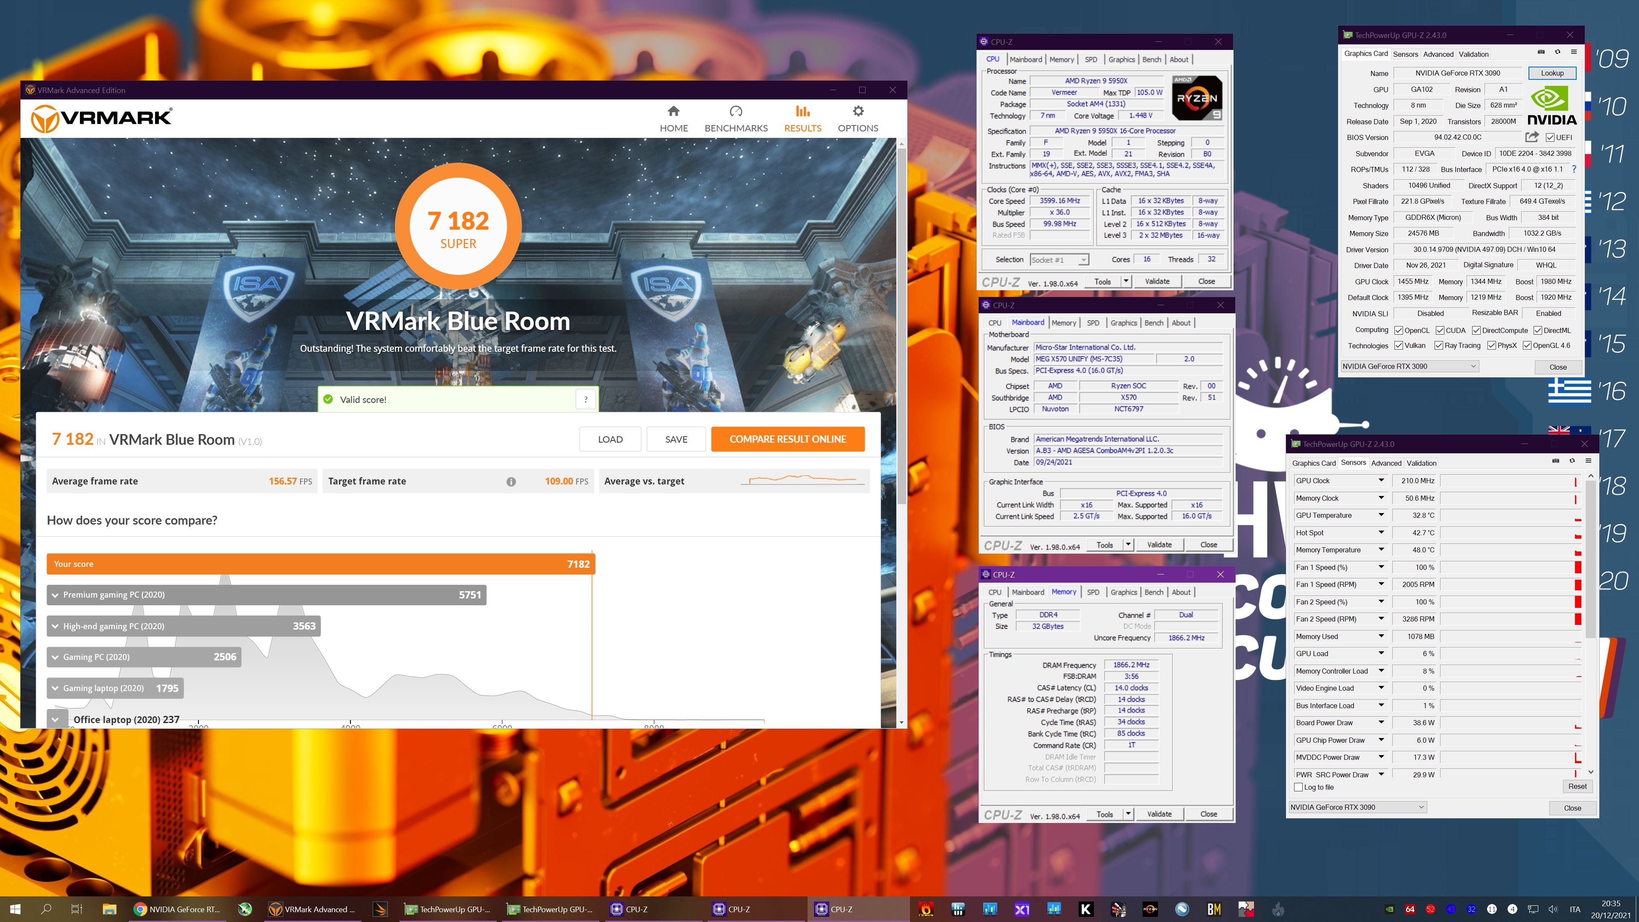Toggle the DirectCompute checkbox in GPU-Z
The height and width of the screenshot is (922, 1639).
tap(1476, 330)
